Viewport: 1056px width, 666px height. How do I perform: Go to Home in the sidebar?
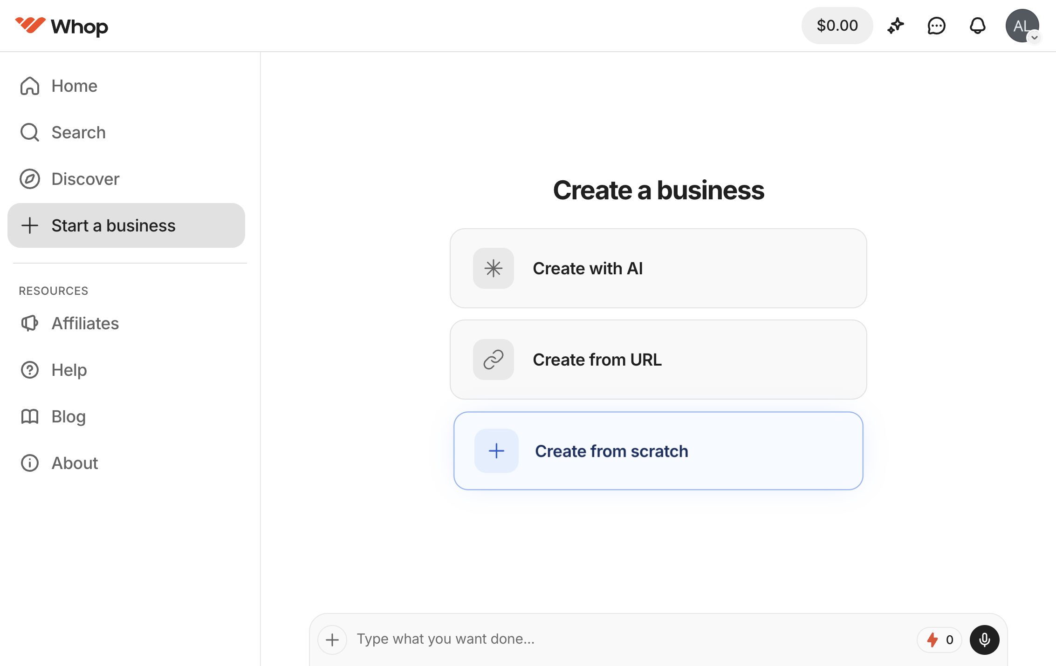tap(126, 86)
